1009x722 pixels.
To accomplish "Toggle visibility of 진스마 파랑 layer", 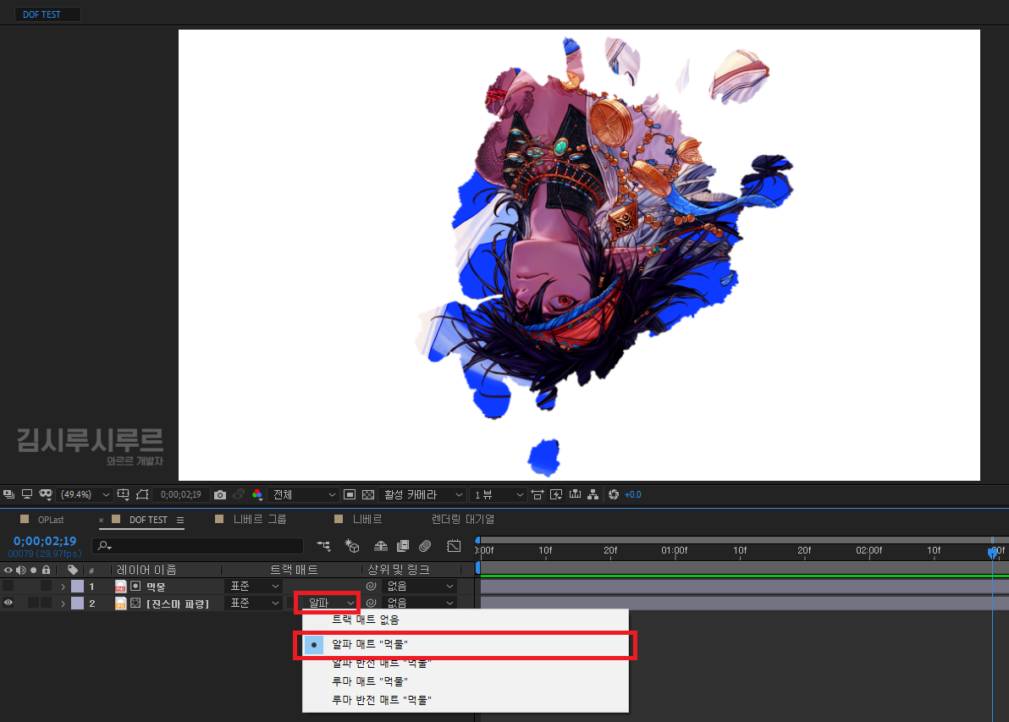I will click(8, 603).
